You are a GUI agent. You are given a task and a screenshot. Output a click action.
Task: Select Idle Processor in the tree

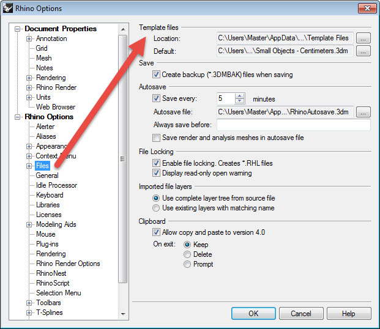click(56, 185)
